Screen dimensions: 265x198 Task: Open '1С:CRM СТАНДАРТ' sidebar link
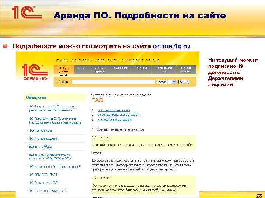click(x=43, y=175)
